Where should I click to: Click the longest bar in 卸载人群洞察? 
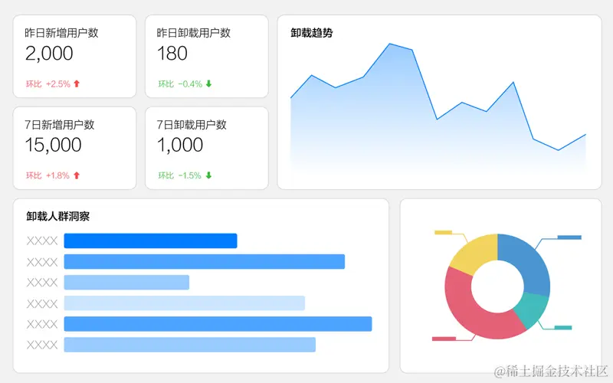coord(218,324)
